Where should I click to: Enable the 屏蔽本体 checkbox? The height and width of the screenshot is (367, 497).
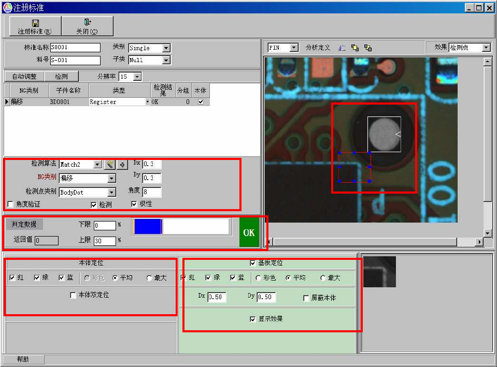306,298
